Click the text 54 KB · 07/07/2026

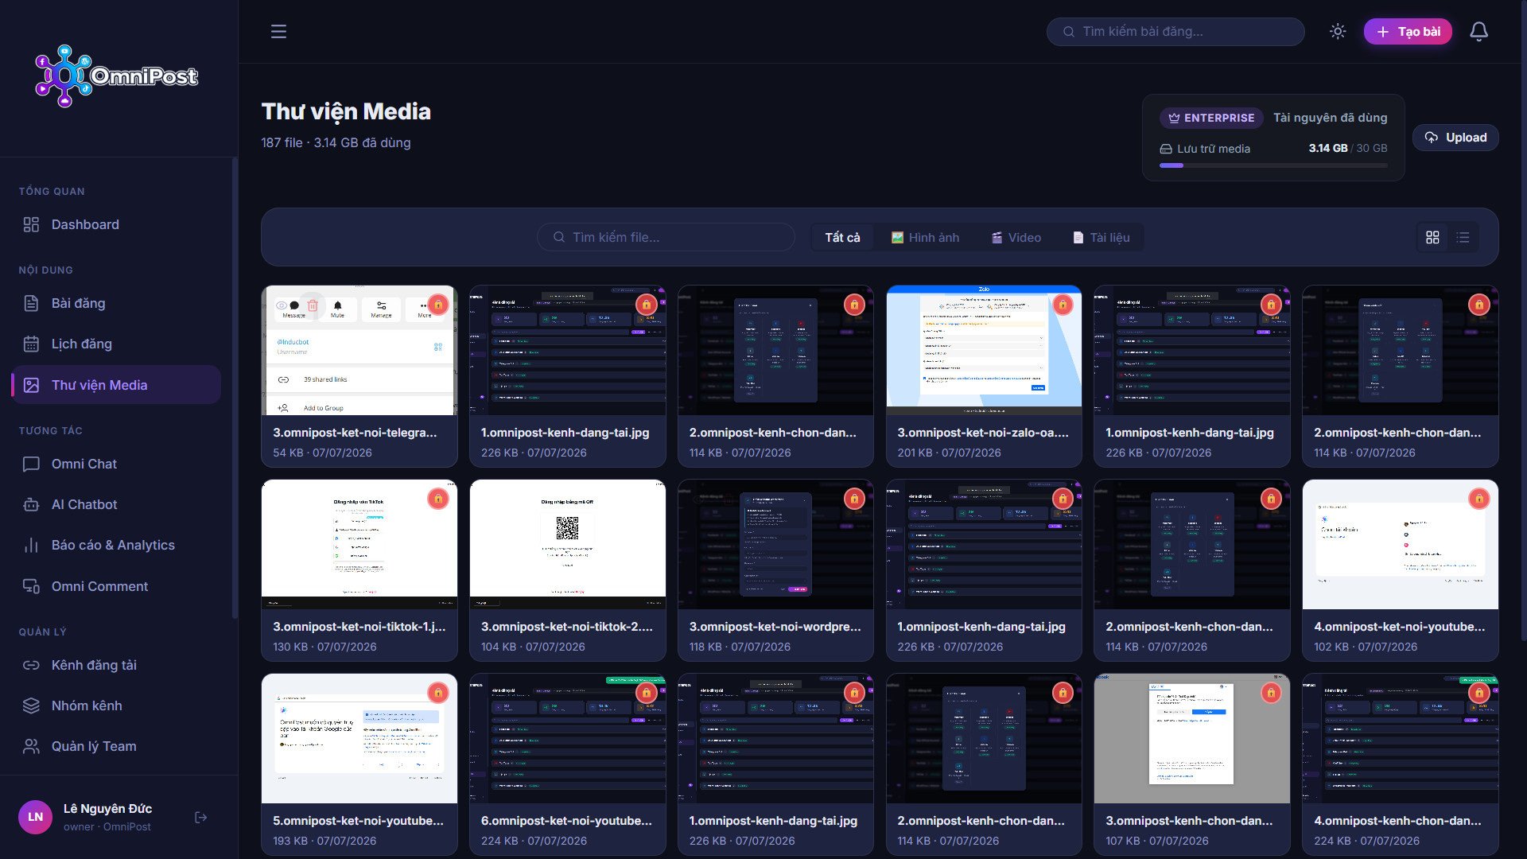coord(322,453)
